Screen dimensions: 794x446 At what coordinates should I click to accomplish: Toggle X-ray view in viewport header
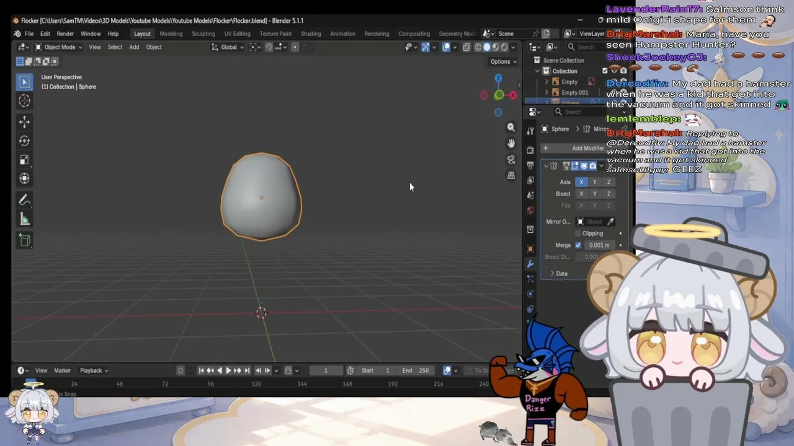click(x=466, y=47)
